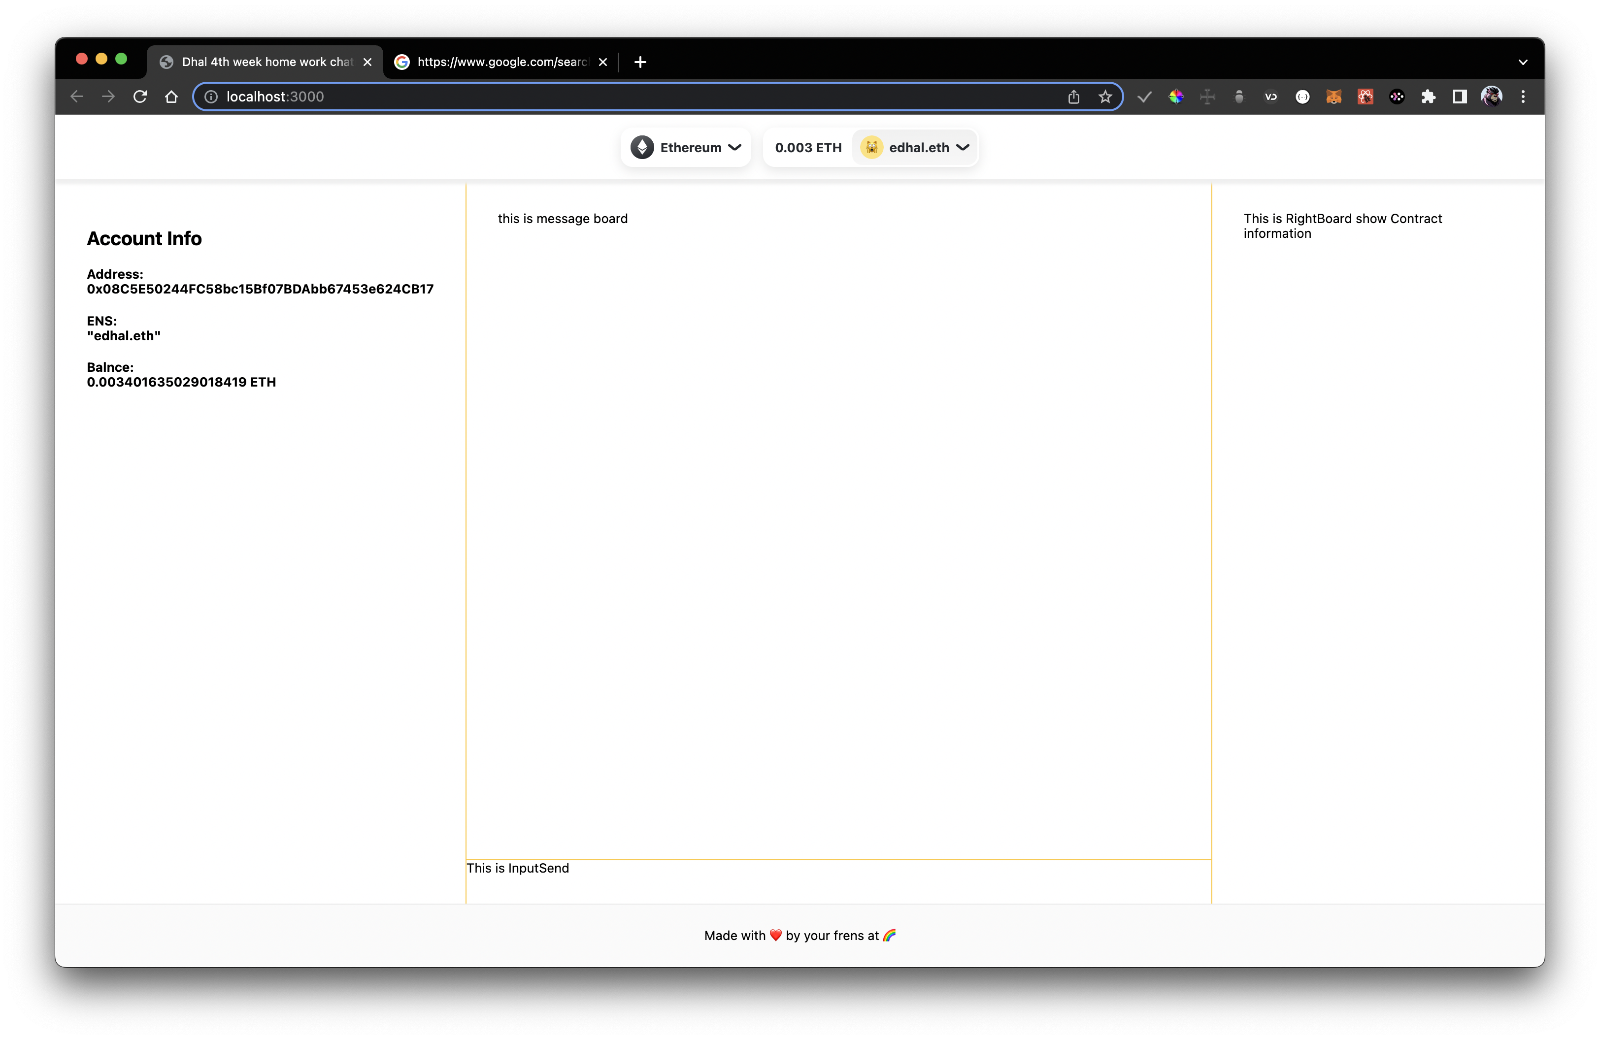Open the React developer tools extension

pos(1366,97)
